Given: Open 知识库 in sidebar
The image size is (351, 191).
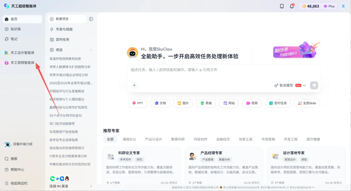Looking at the screenshot, I should tap(22, 29).
